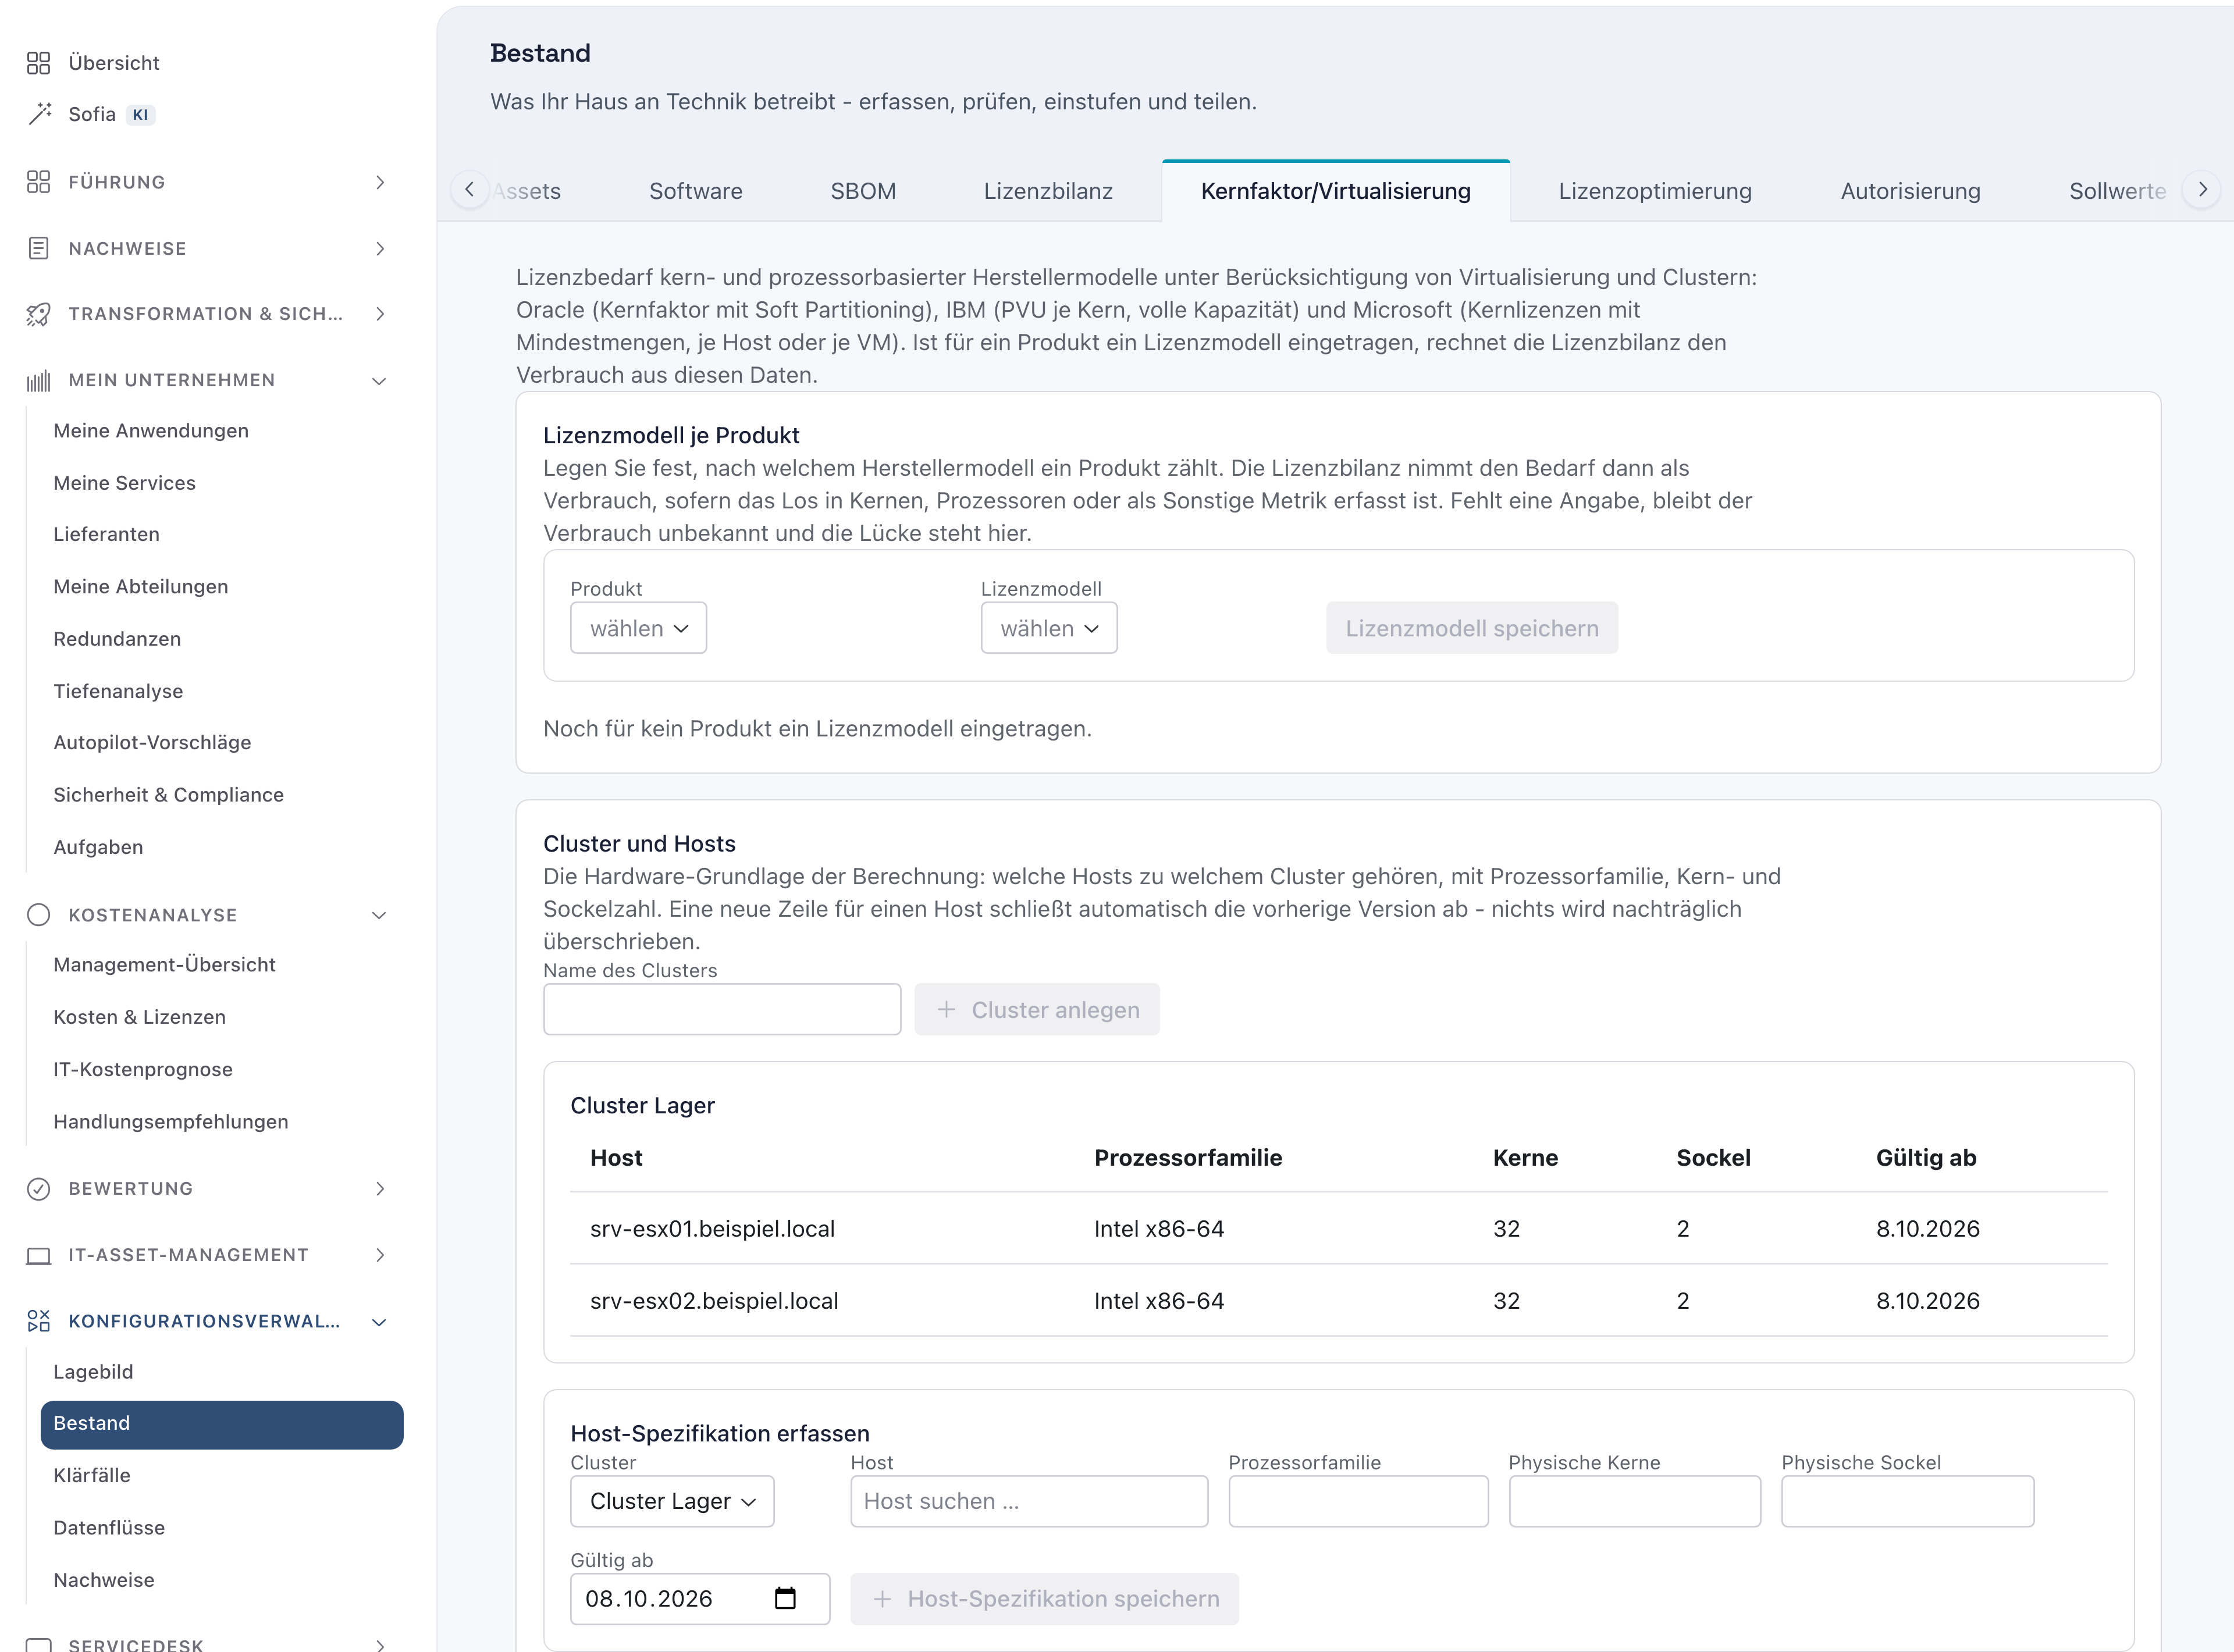Viewport: 2234px width, 1652px height.
Task: Expand the Führung menu chevron
Action: tap(380, 182)
